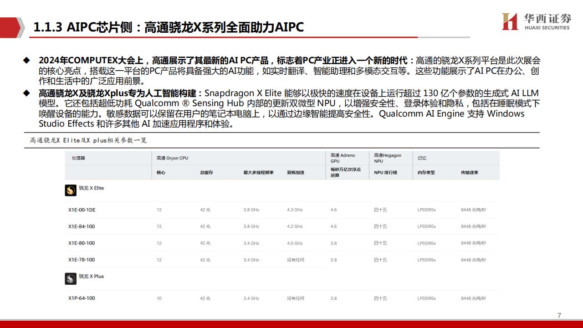
Task: Click the 高通 Oryon CPU header
Action: (172, 158)
